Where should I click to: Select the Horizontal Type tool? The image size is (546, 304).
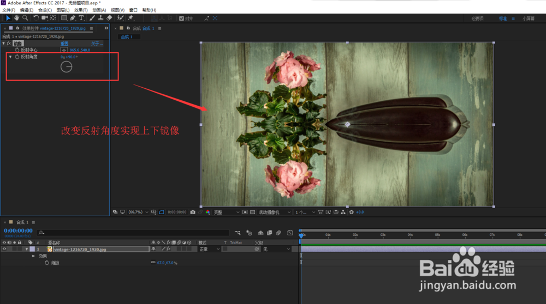[81, 18]
